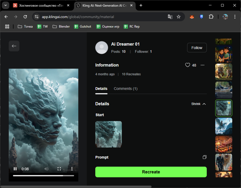The width and height of the screenshot is (241, 188).
Task: Open the three-dot more options menu
Action: tap(202, 65)
